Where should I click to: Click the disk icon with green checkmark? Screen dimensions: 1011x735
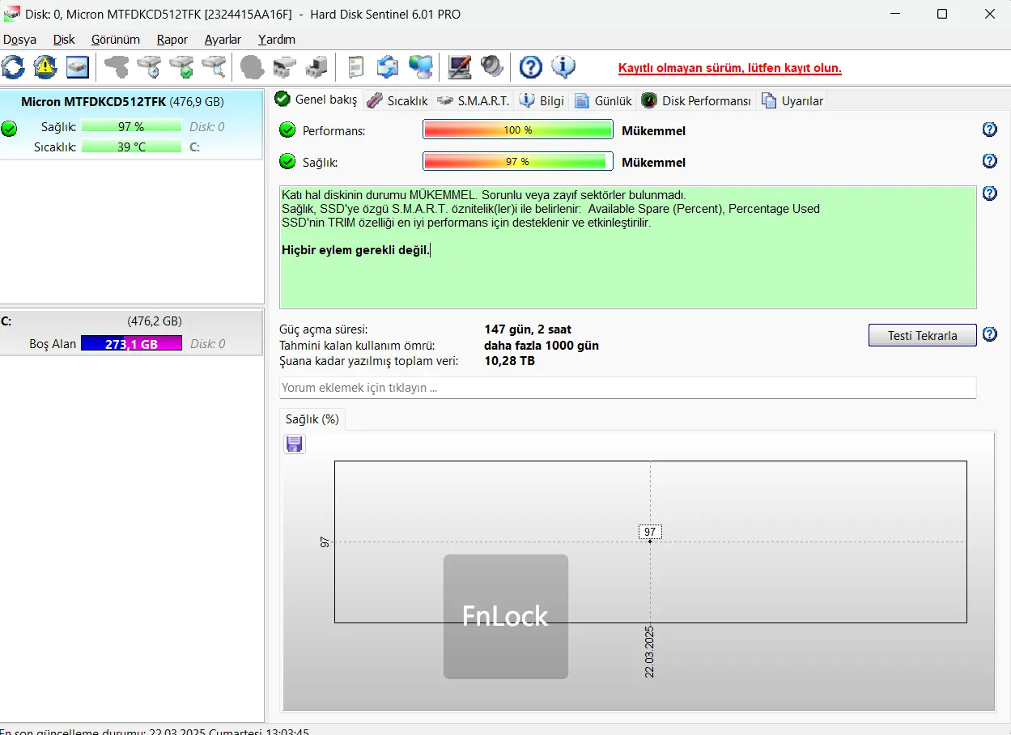(x=182, y=67)
